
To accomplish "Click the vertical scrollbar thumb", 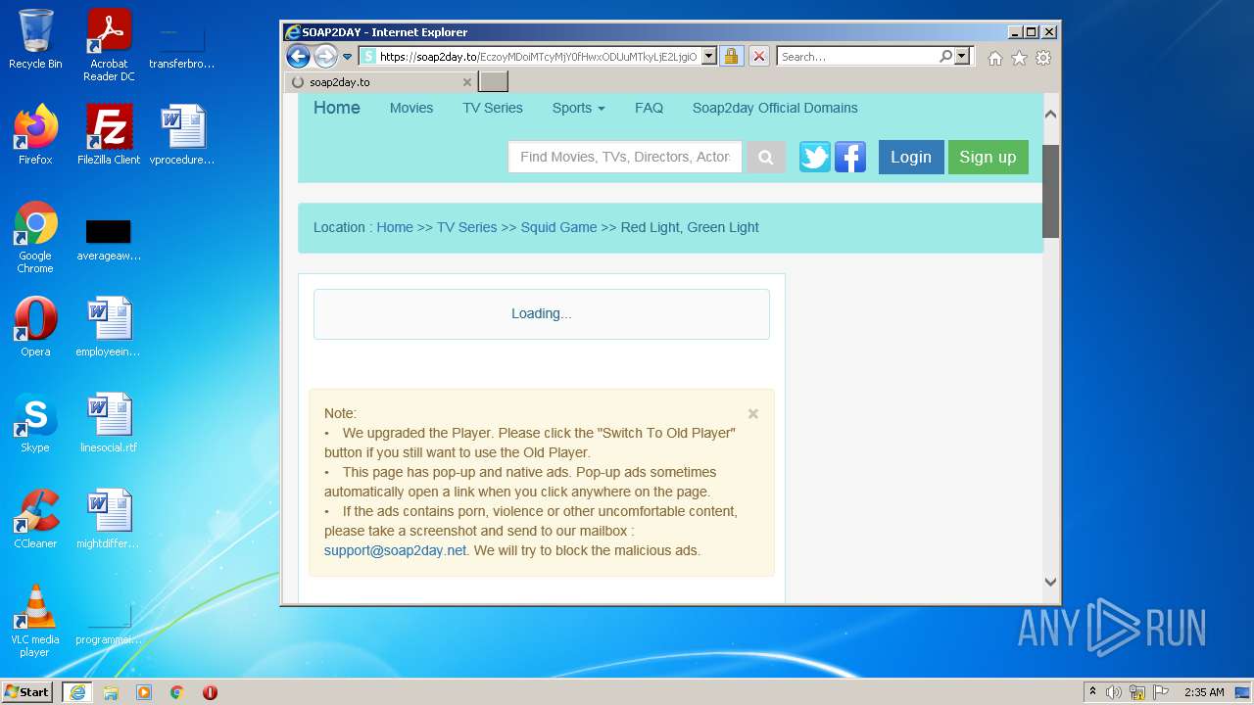I will click(x=1050, y=191).
